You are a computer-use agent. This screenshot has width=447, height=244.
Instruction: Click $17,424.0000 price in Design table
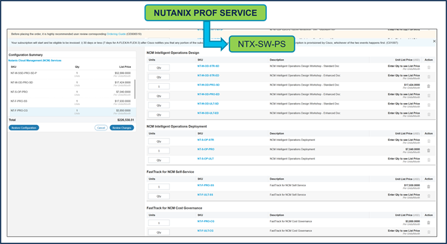coord(412,85)
